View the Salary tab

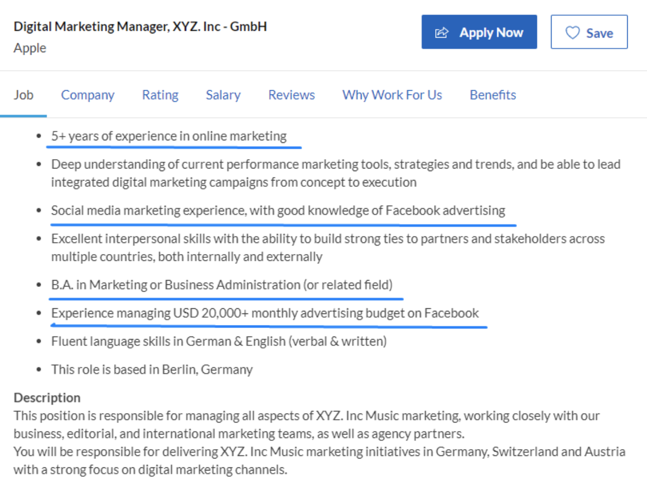point(223,95)
